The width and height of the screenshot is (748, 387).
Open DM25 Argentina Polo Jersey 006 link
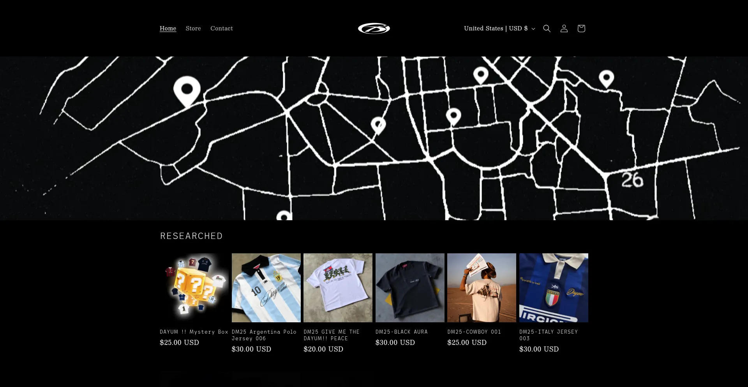tap(264, 335)
